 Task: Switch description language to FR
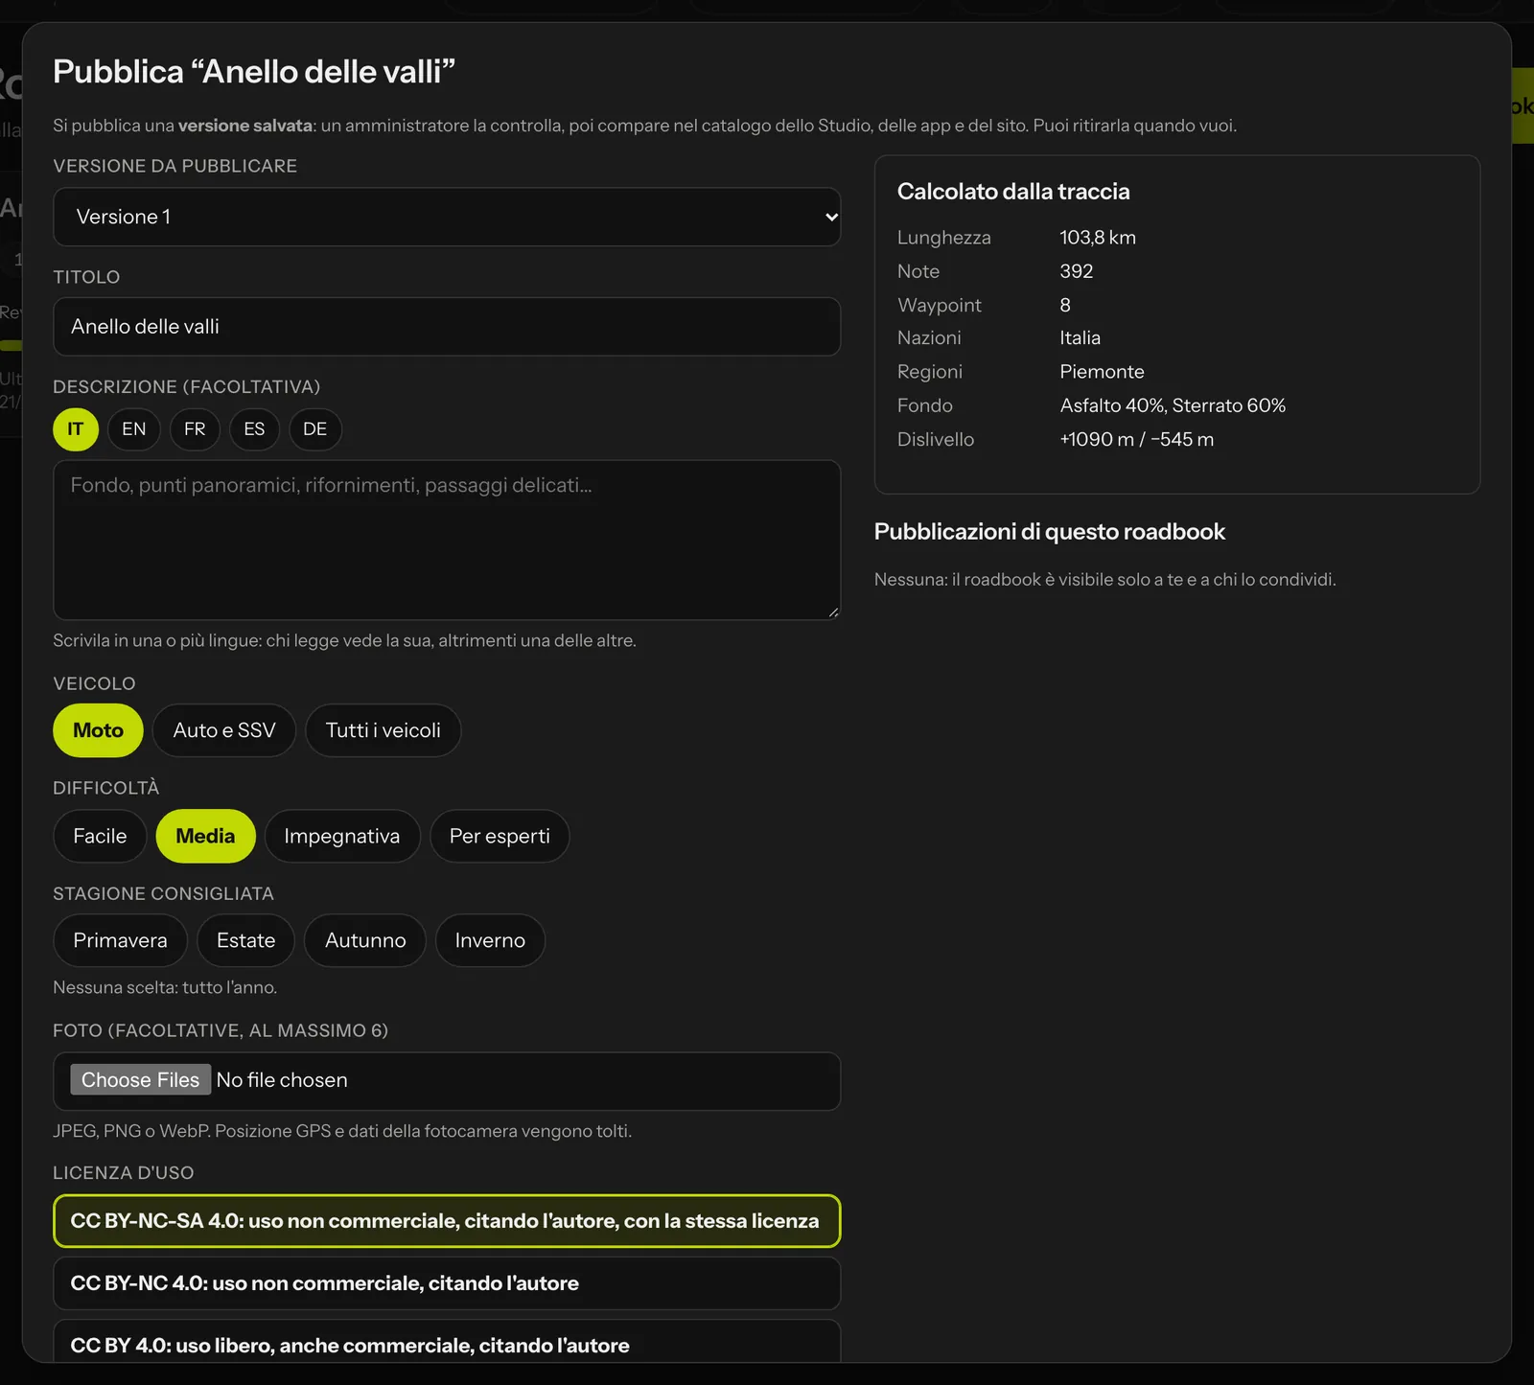pyautogui.click(x=195, y=429)
